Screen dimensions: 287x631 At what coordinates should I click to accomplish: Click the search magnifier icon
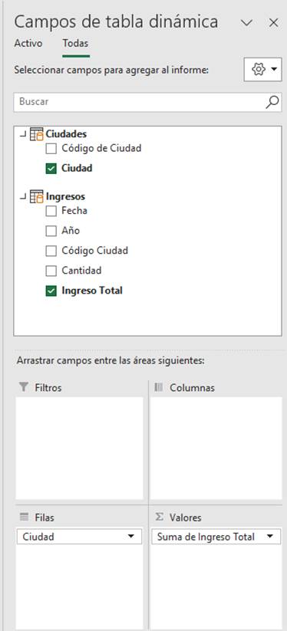272,102
